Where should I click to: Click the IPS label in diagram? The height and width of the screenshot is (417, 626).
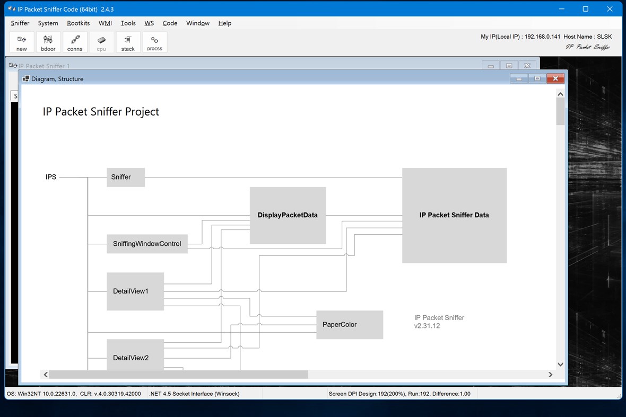coord(51,177)
